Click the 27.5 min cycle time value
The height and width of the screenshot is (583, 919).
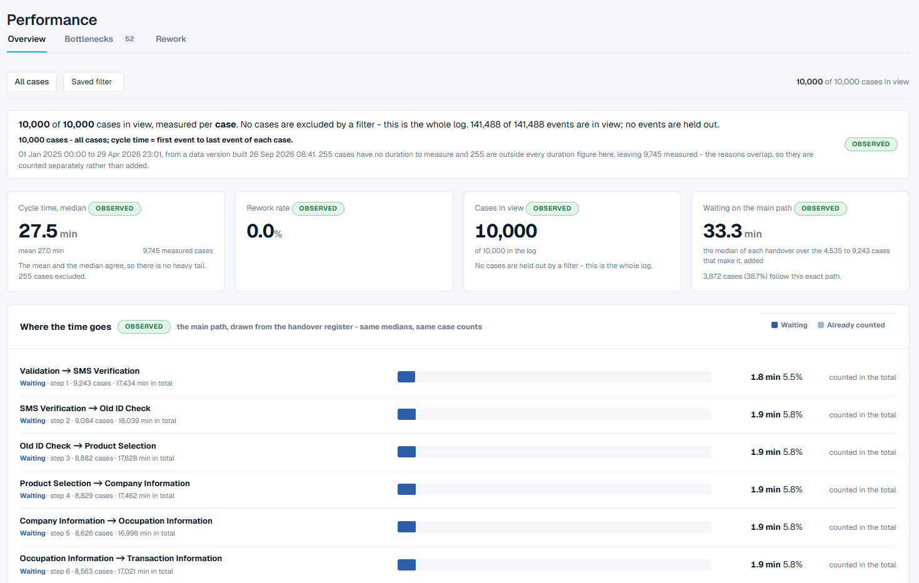point(48,231)
